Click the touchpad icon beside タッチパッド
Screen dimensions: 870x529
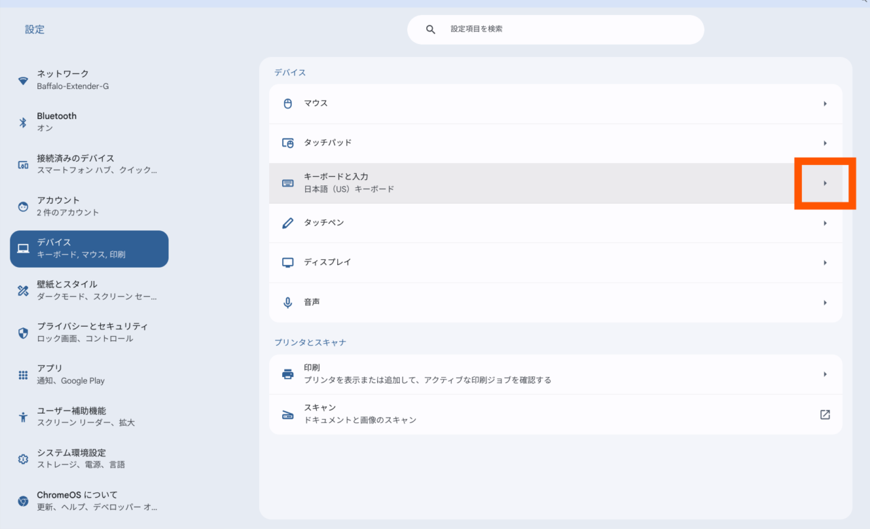[x=288, y=143]
